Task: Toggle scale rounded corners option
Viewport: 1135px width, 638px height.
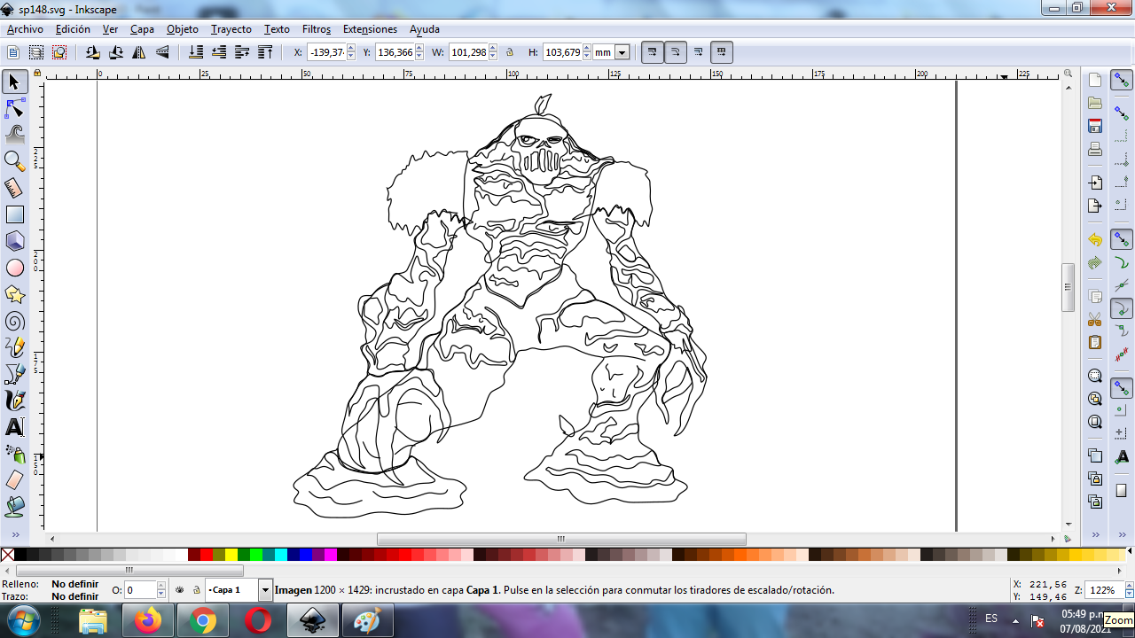Action: (676, 52)
